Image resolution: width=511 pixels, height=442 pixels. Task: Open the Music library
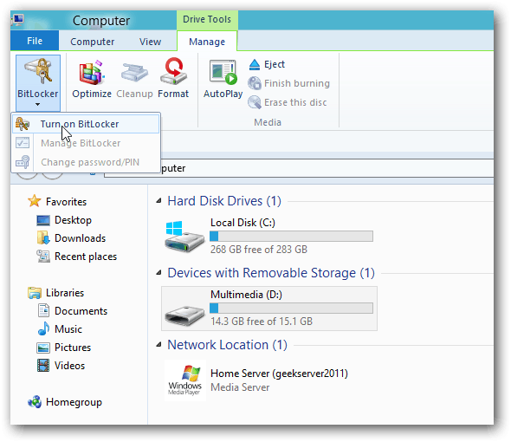(68, 329)
